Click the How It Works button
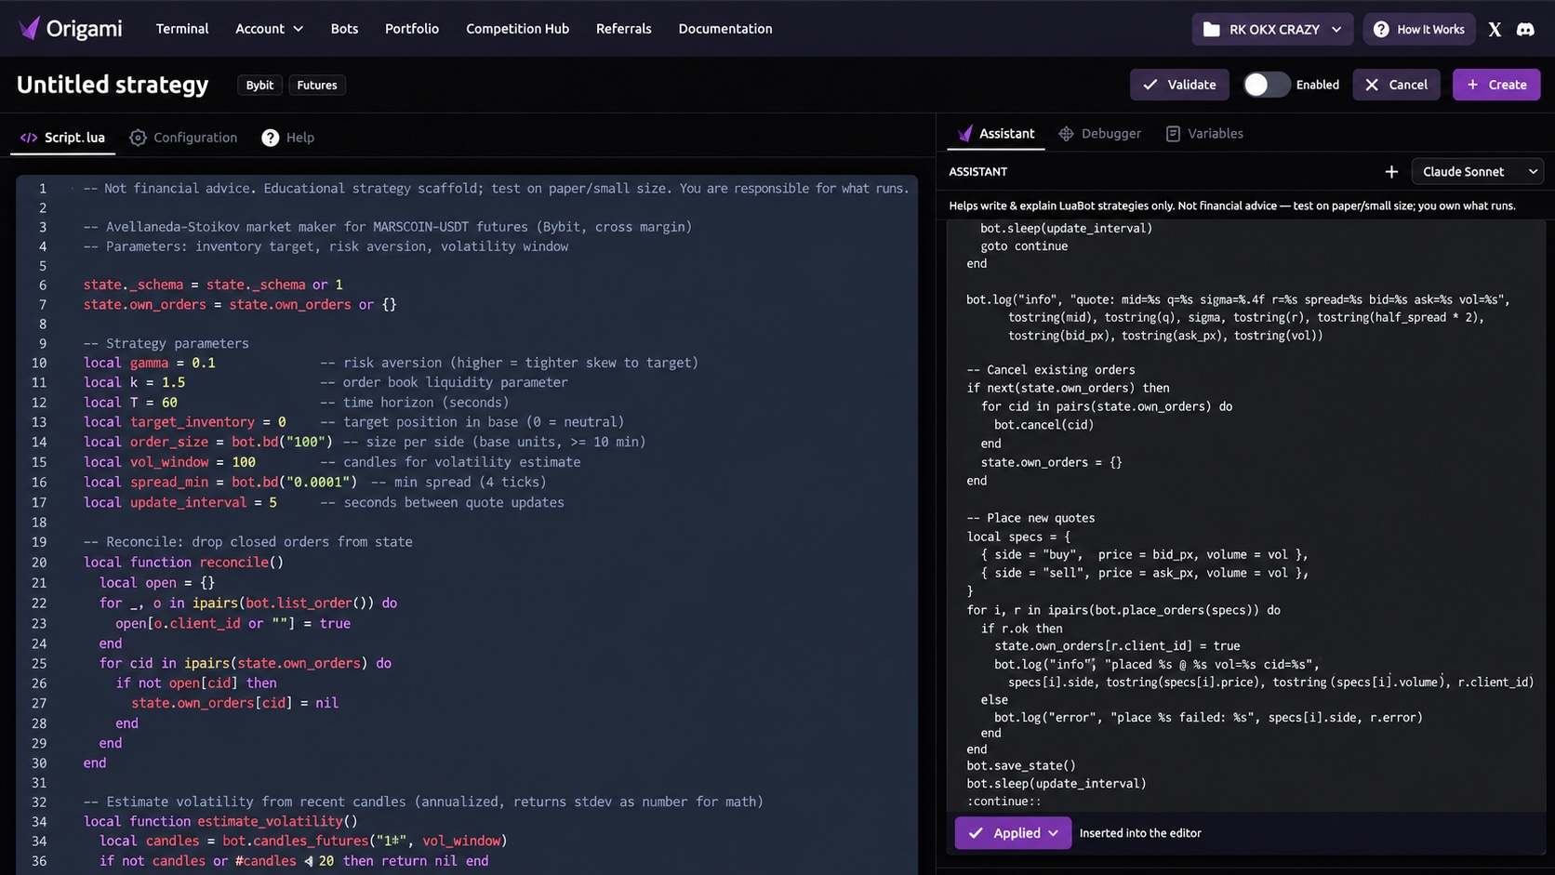 [x=1419, y=30]
